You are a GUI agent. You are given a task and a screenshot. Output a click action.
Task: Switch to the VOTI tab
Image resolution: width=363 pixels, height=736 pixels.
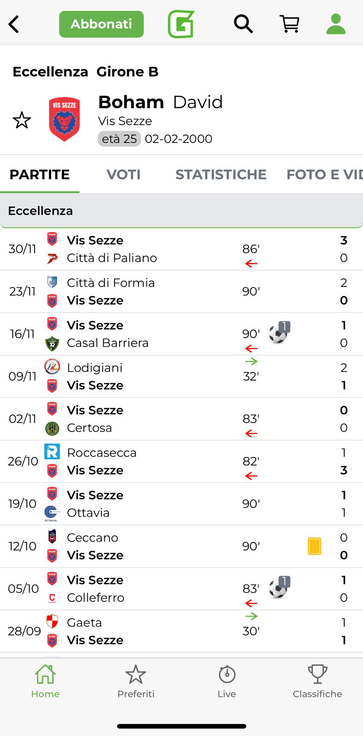(x=123, y=174)
